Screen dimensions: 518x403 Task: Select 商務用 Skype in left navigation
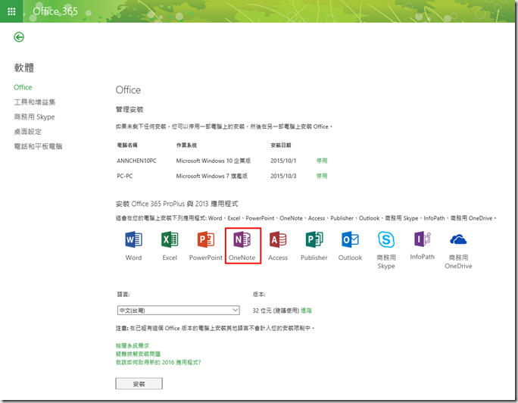35,117
